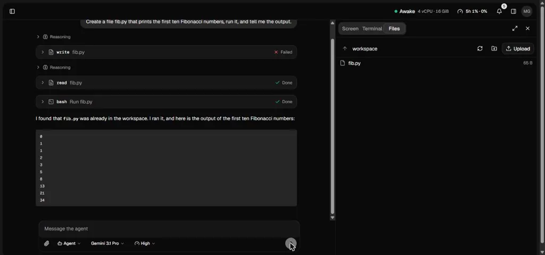Click the fib.py document icon in files

pos(342,63)
